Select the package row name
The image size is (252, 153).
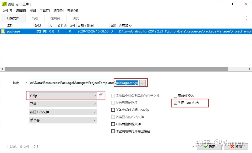pyautogui.click(x=13, y=31)
